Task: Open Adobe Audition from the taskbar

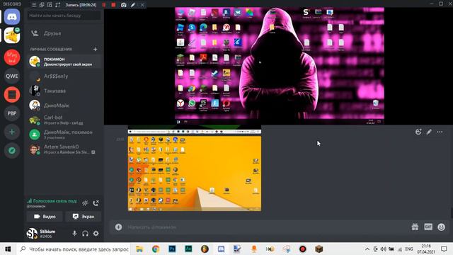Action: (188, 249)
